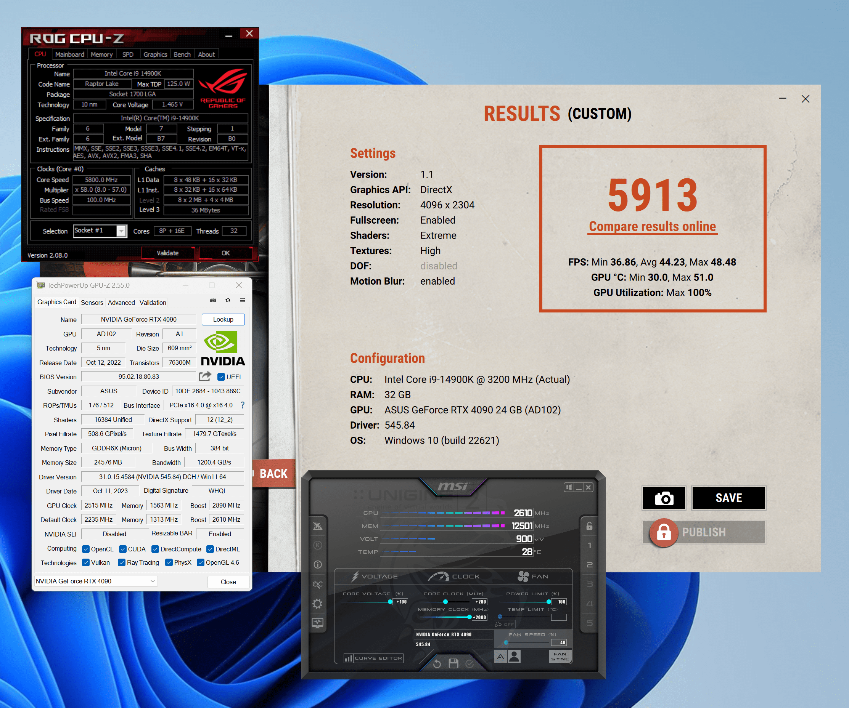Toggle the DirectCompute checkbox
Viewport: 849px width, 708px height.
155,549
